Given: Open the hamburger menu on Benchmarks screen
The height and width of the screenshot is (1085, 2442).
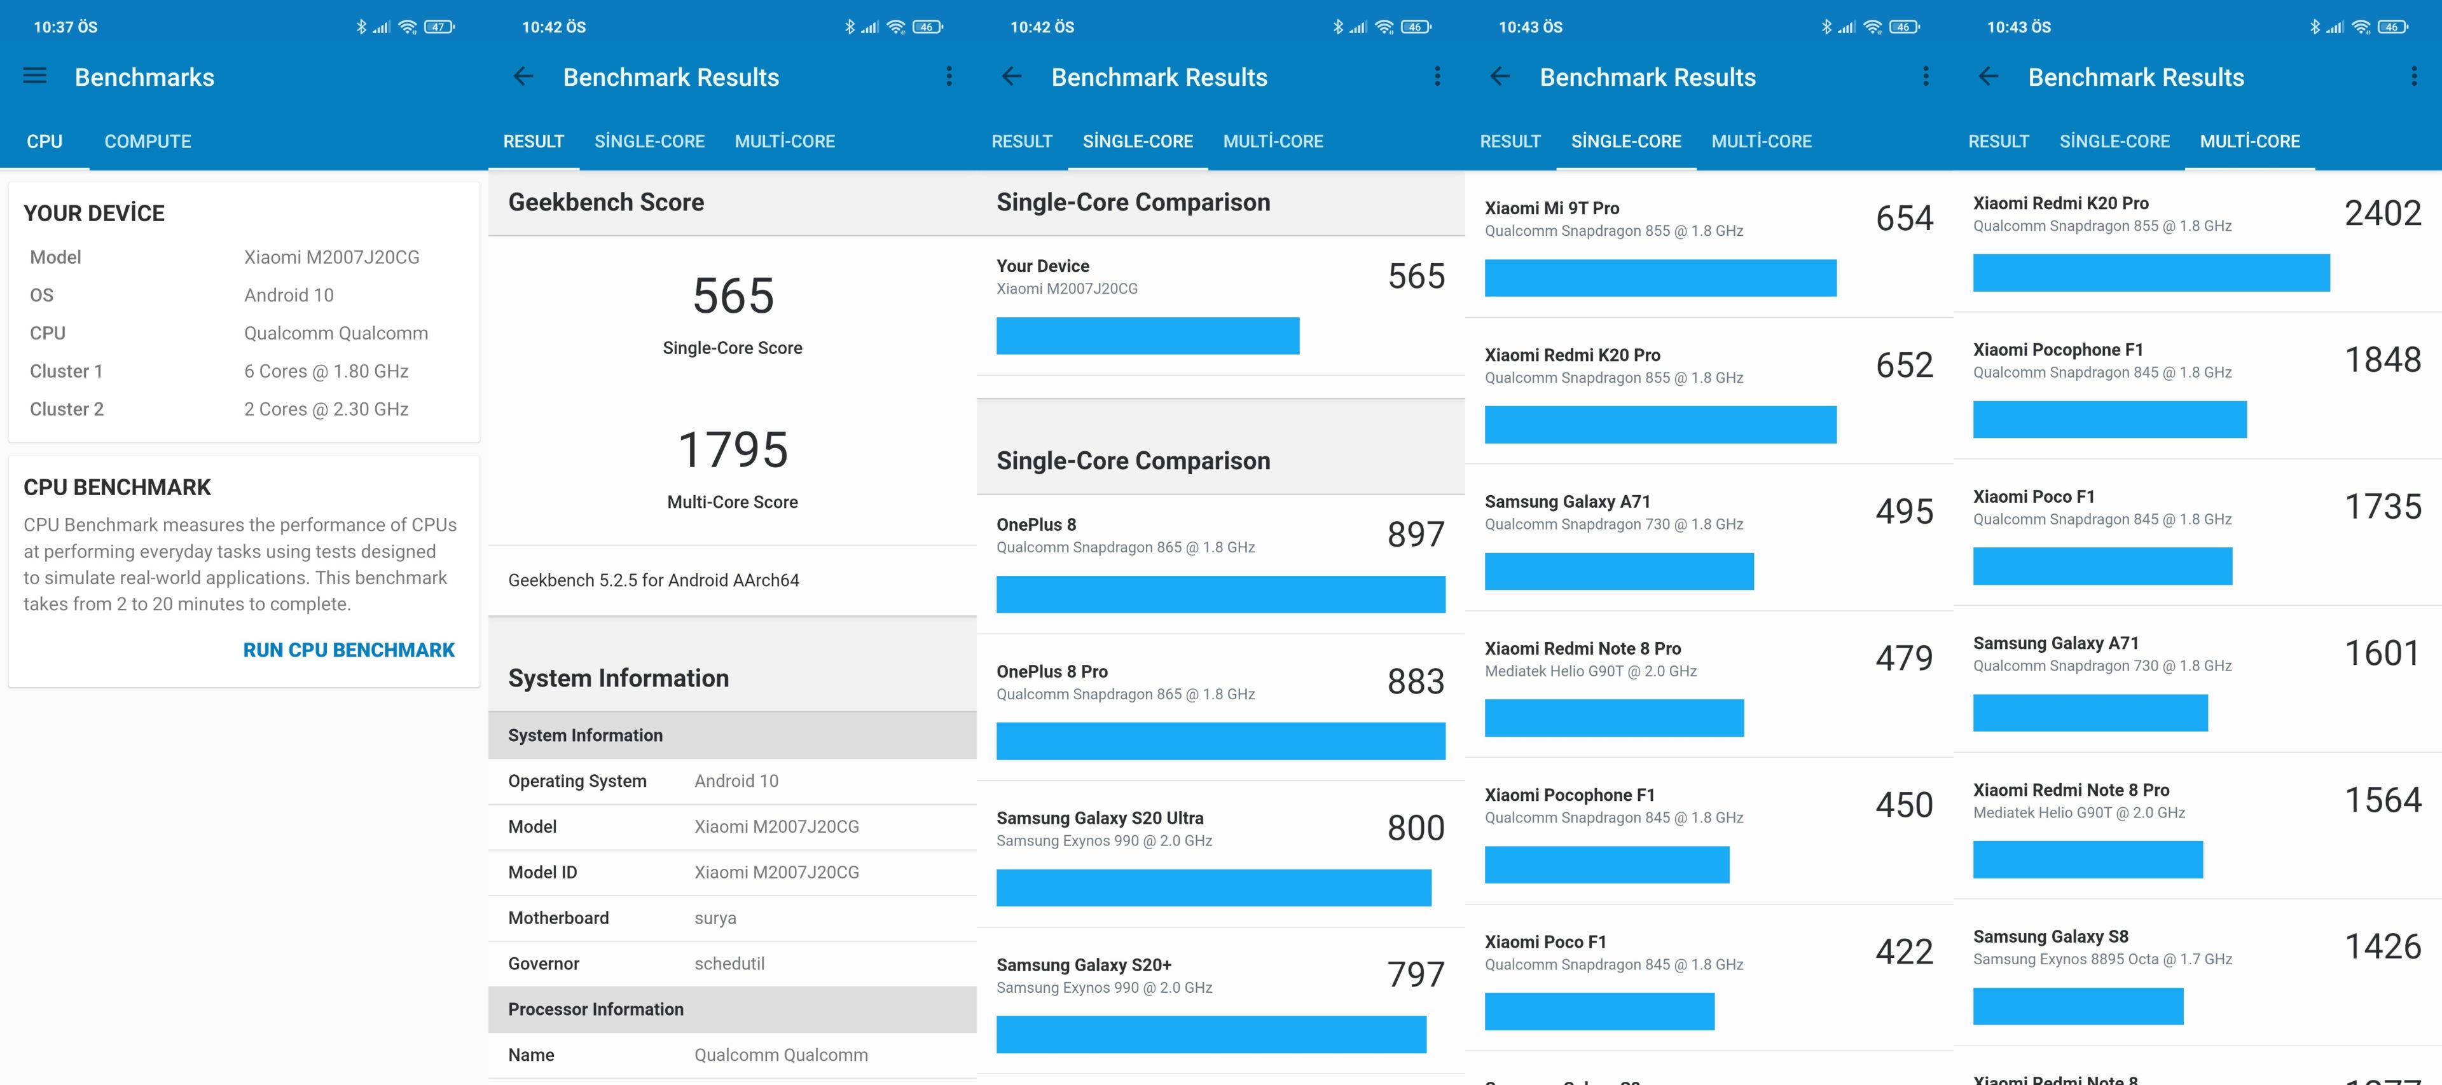Looking at the screenshot, I should (x=35, y=76).
